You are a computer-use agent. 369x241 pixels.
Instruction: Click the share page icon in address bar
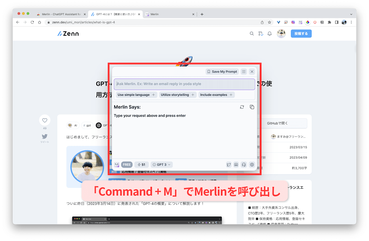tap(262, 22)
